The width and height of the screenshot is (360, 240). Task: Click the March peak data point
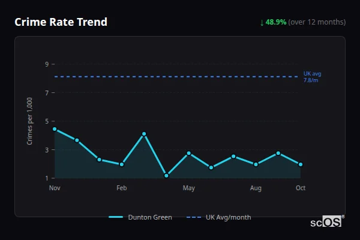click(x=144, y=134)
